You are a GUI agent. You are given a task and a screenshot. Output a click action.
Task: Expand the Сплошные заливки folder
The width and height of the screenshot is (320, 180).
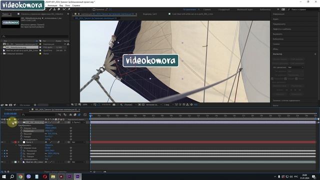click(x=1, y=53)
